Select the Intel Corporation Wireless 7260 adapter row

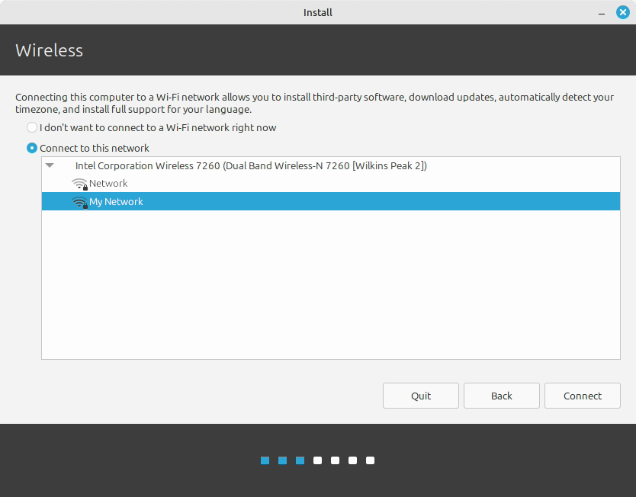point(250,165)
